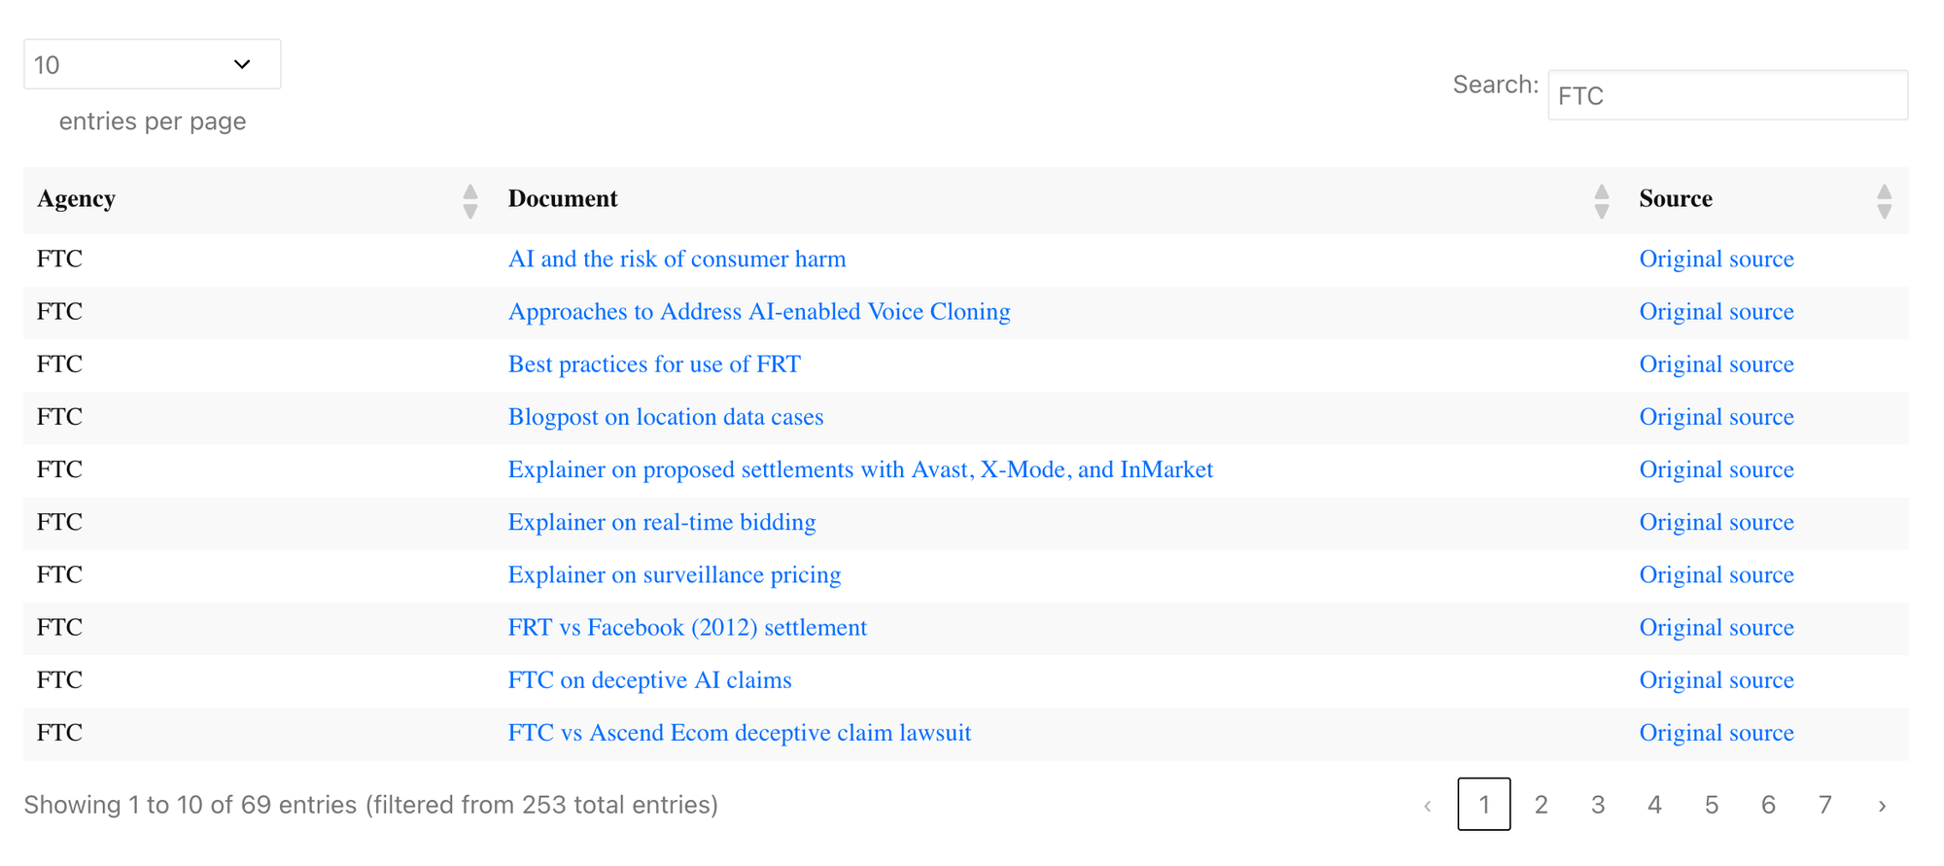This screenshot has width=1944, height=866.
Task: Open entries per page dropdown
Action: (153, 64)
